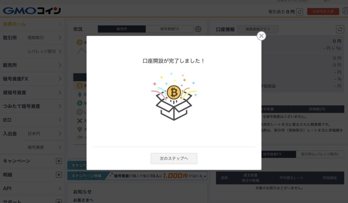
Task: Expand the サポート plus icon
Action: (x=58, y=201)
